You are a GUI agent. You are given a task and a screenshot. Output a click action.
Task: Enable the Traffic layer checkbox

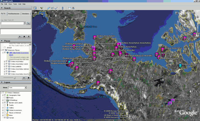(x=5, y=105)
